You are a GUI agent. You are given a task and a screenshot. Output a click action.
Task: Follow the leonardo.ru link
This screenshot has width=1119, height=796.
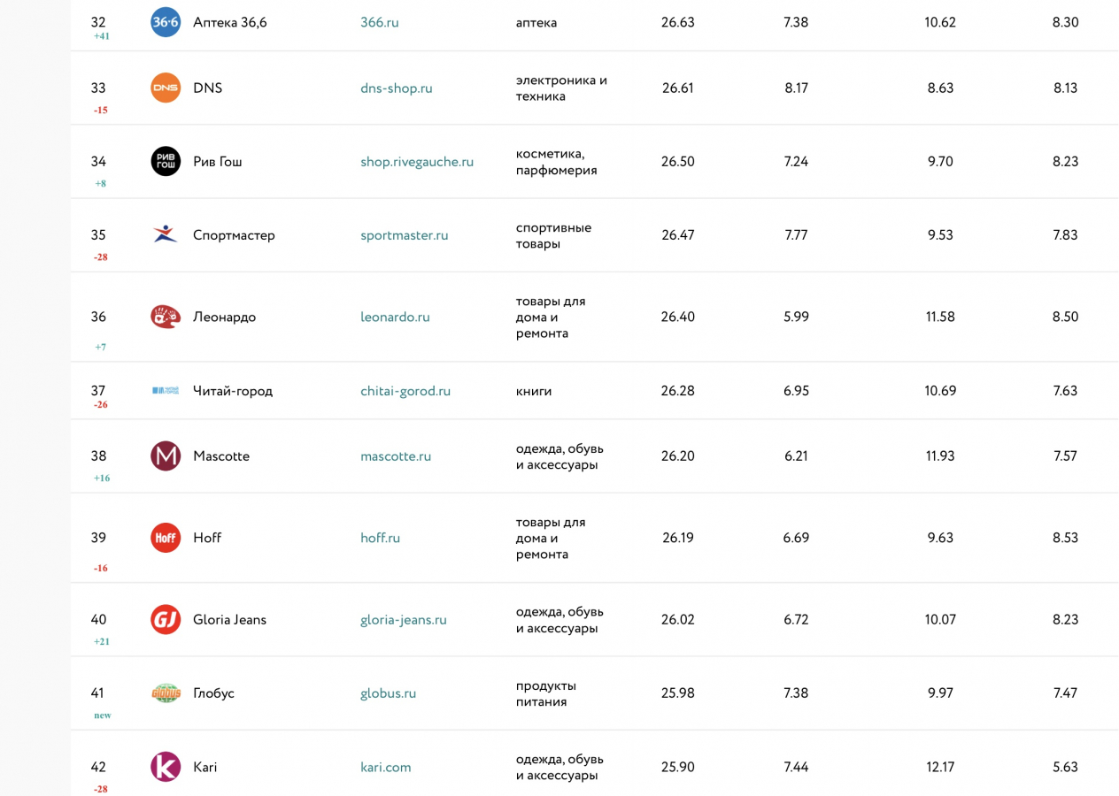pos(395,317)
